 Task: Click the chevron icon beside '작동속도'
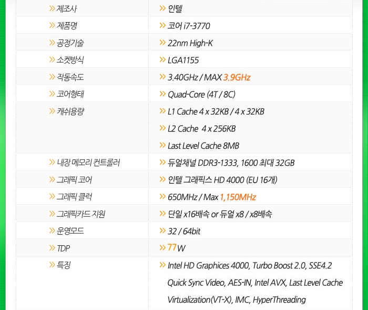(x=52, y=77)
